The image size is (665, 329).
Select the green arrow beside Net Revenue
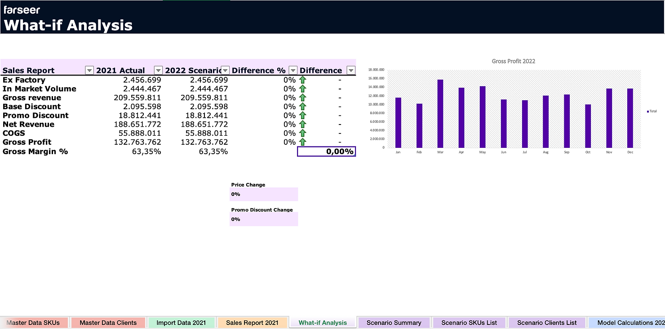(303, 124)
